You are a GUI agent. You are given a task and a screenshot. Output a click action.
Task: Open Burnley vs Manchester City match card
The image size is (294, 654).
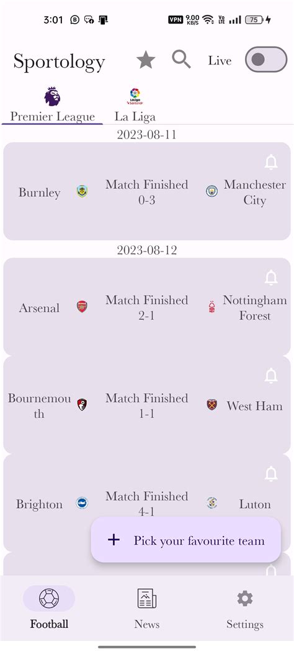click(147, 191)
